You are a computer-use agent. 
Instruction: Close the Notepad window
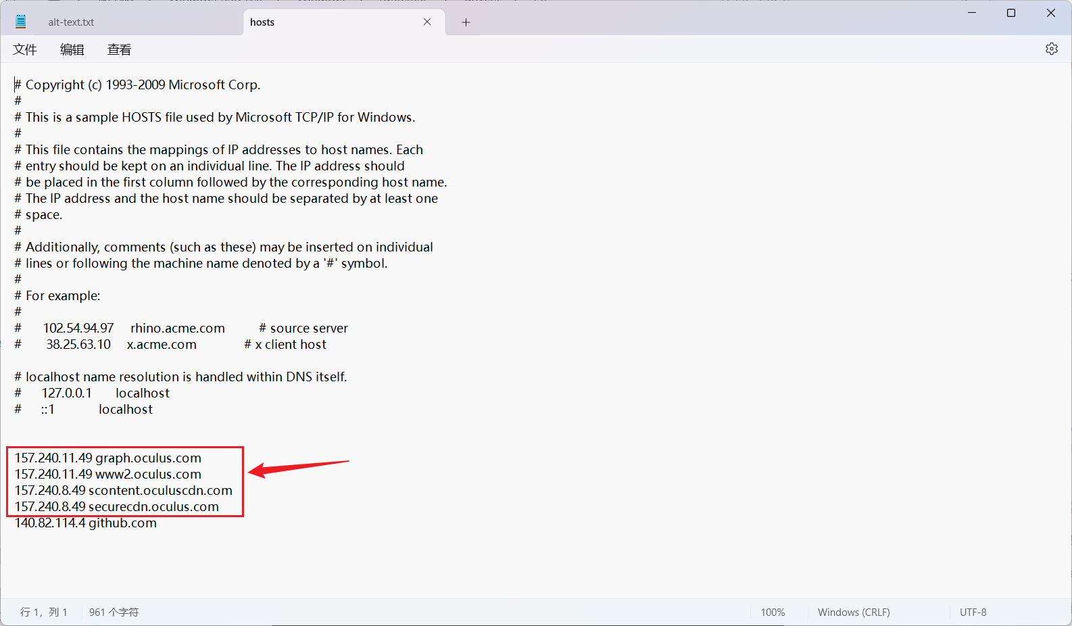(x=1051, y=13)
